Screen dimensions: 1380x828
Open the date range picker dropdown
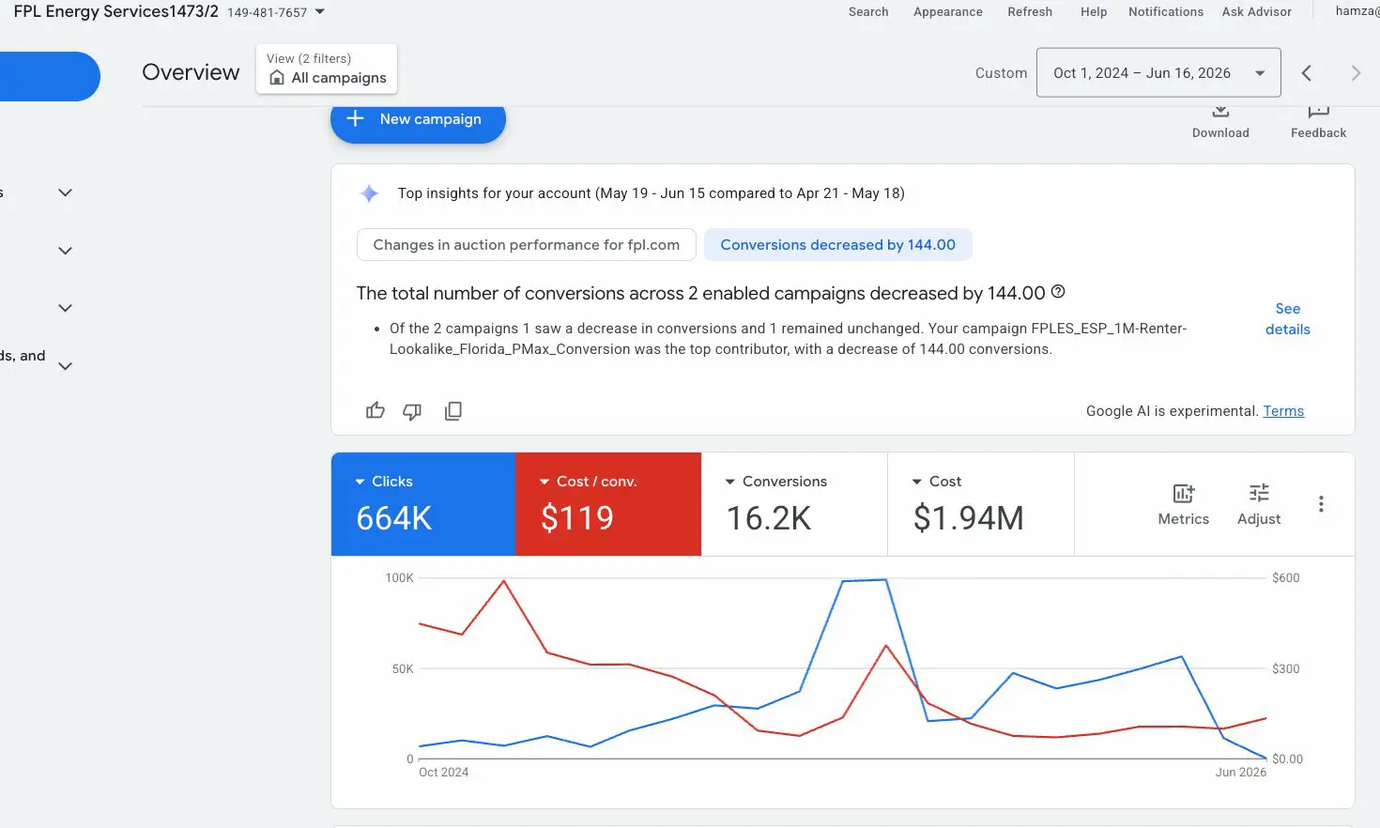coord(1158,72)
